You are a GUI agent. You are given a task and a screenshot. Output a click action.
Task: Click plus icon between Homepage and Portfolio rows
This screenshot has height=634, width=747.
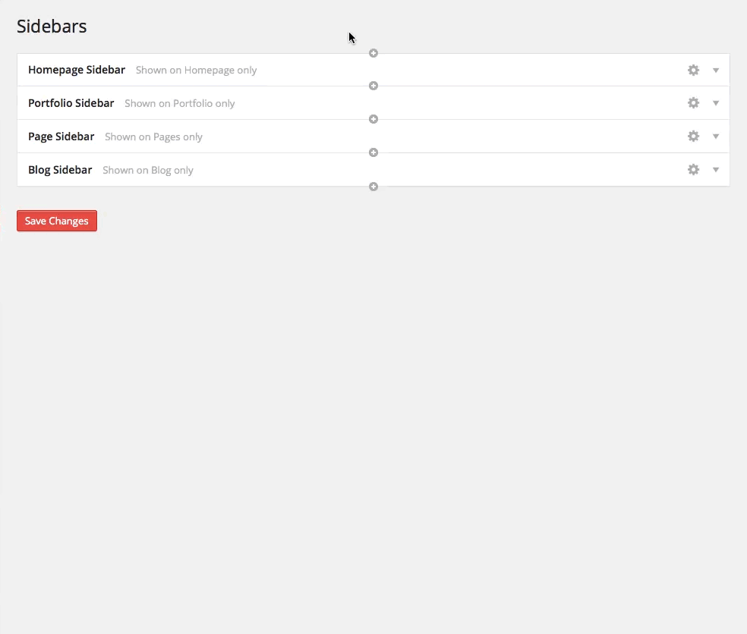pyautogui.click(x=373, y=86)
